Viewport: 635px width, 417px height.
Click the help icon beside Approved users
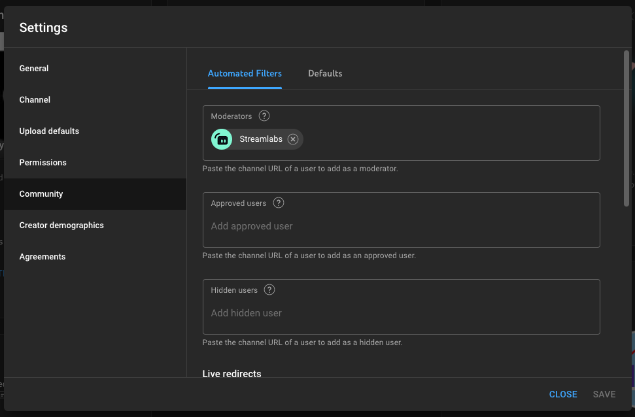click(279, 203)
